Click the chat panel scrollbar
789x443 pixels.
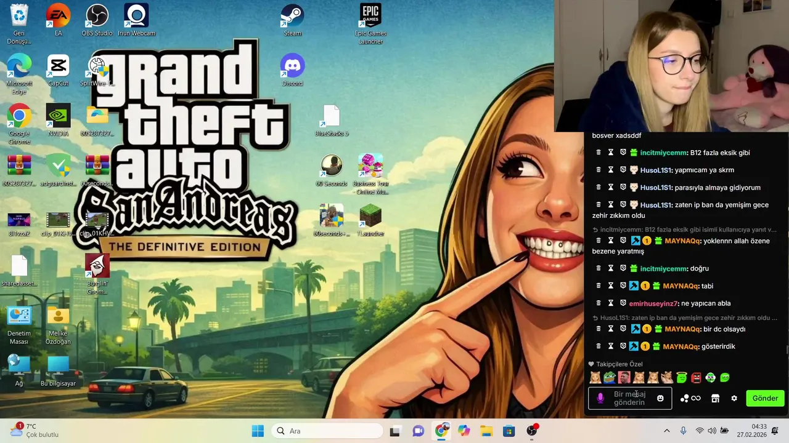point(787,349)
